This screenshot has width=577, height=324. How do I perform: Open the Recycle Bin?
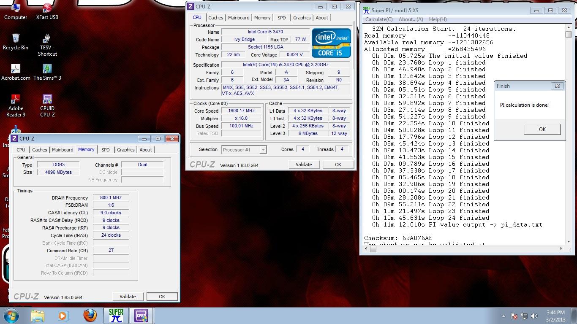(16, 42)
